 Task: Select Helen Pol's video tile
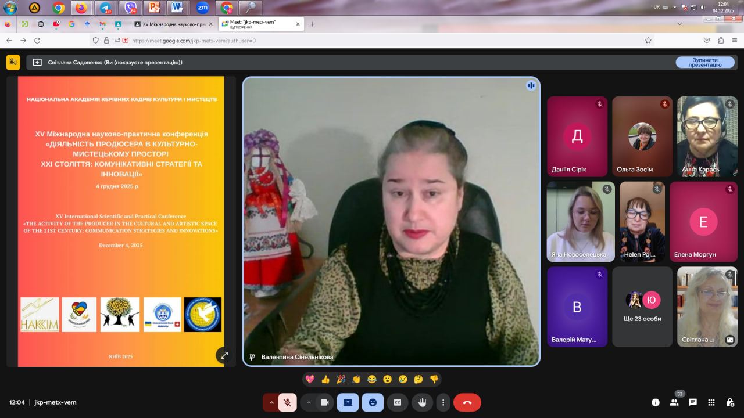642,221
